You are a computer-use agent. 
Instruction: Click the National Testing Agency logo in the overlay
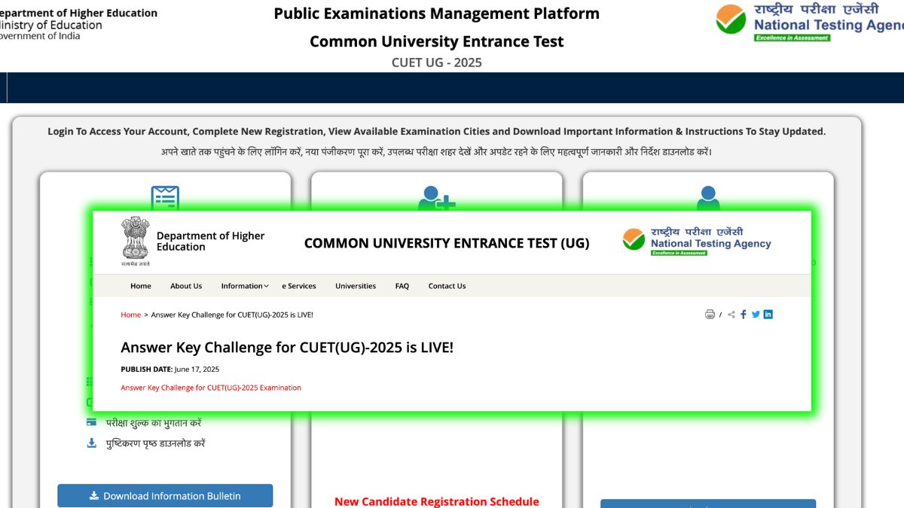pyautogui.click(x=697, y=242)
